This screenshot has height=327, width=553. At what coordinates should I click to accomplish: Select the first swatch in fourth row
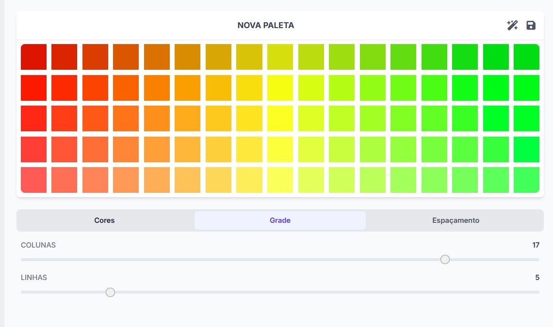(x=33, y=149)
